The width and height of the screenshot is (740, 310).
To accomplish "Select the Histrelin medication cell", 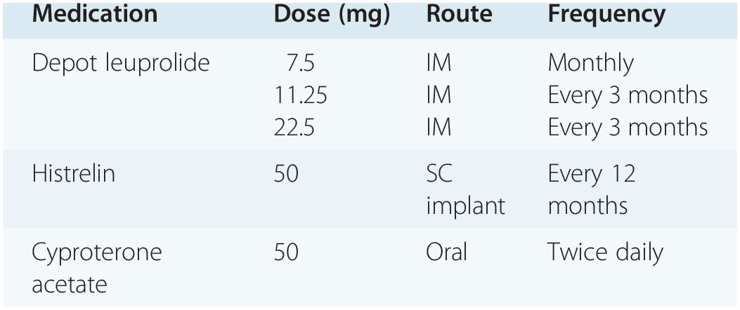I will tap(73, 174).
